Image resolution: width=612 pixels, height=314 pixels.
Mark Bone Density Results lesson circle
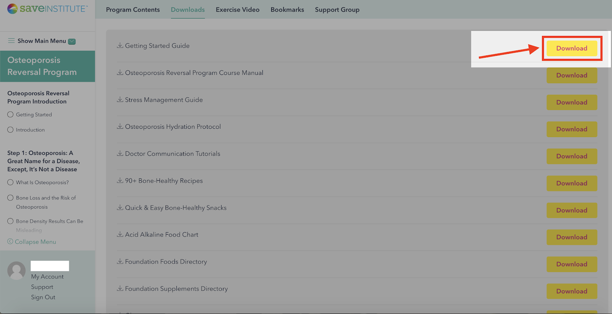point(10,221)
